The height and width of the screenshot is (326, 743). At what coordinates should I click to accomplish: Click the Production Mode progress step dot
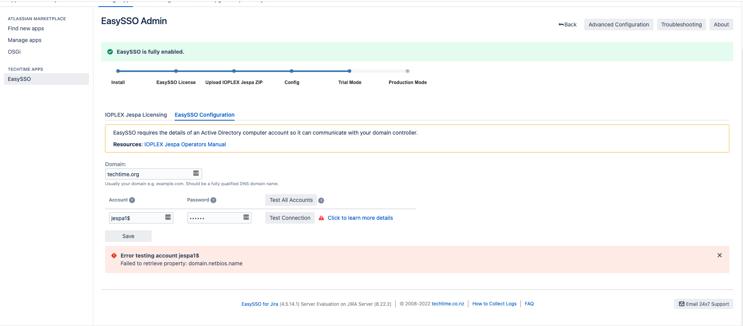point(407,71)
